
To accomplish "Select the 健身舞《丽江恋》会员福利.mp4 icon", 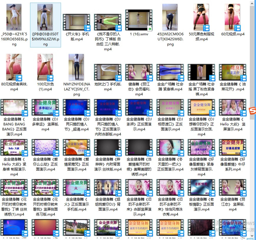I will click(139, 73).
